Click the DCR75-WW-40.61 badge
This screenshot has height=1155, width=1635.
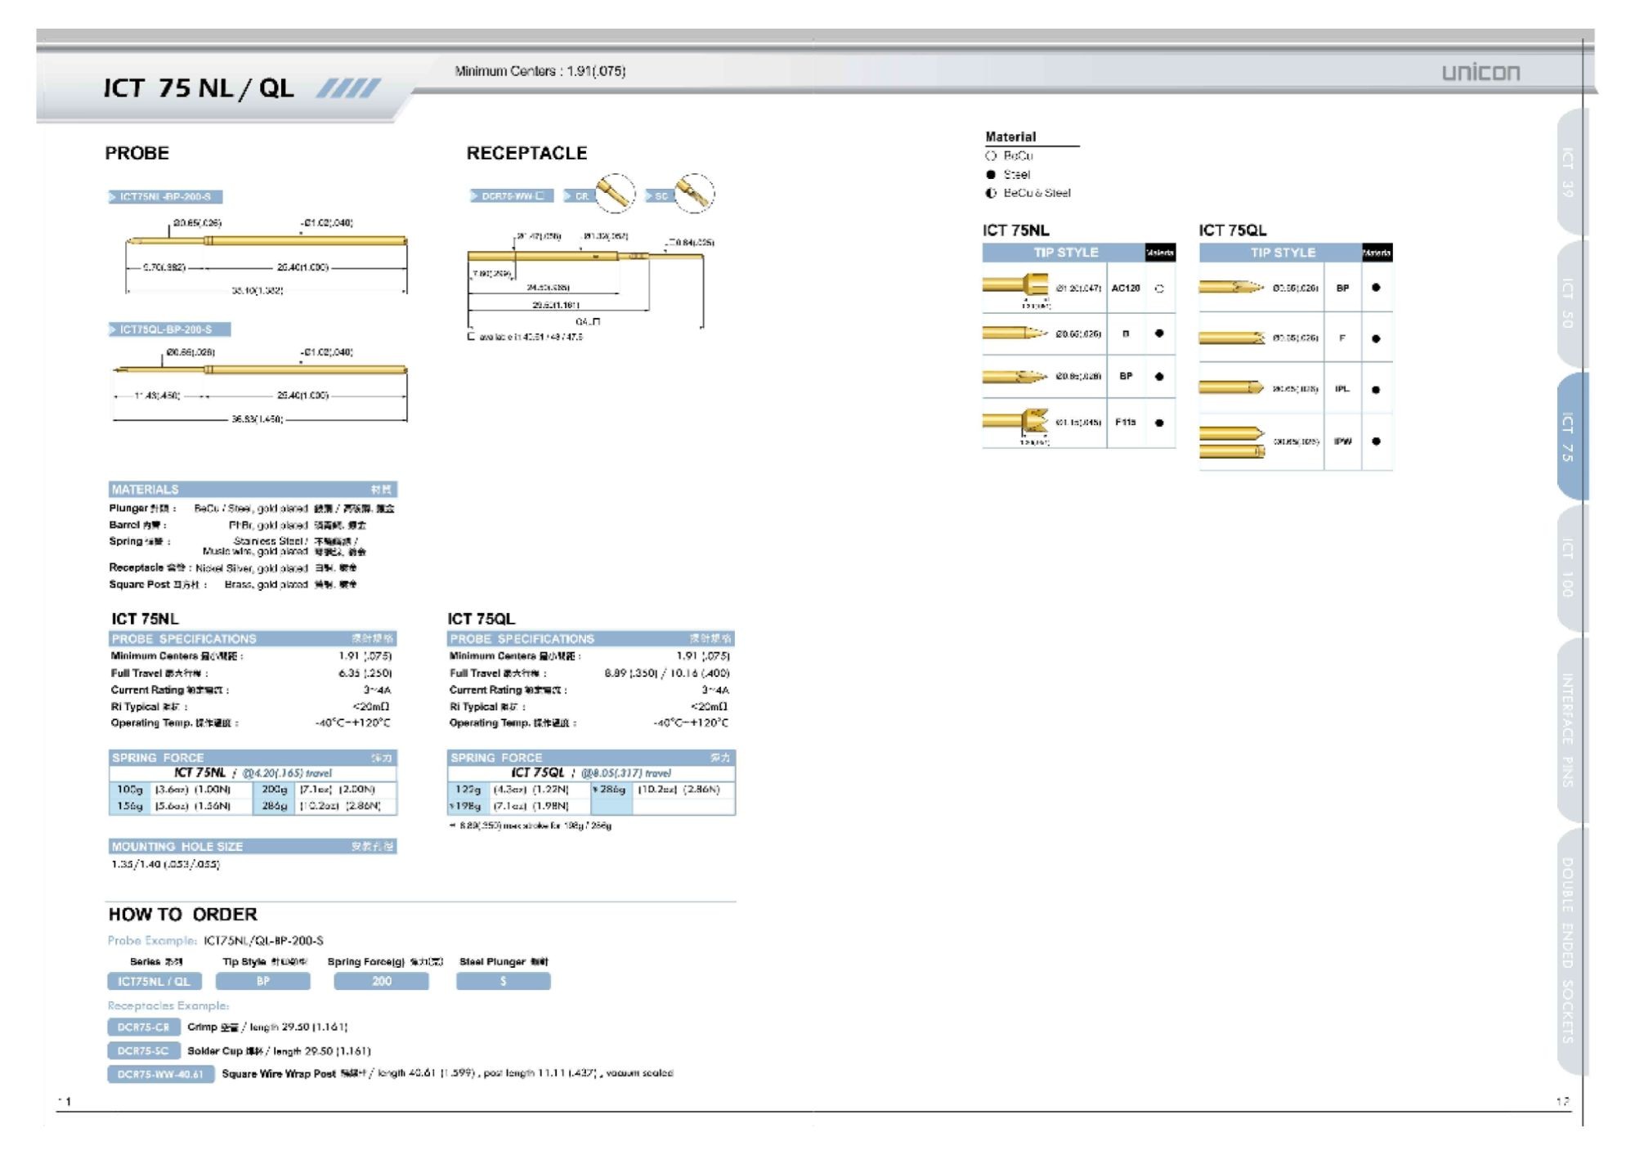coord(160,1074)
